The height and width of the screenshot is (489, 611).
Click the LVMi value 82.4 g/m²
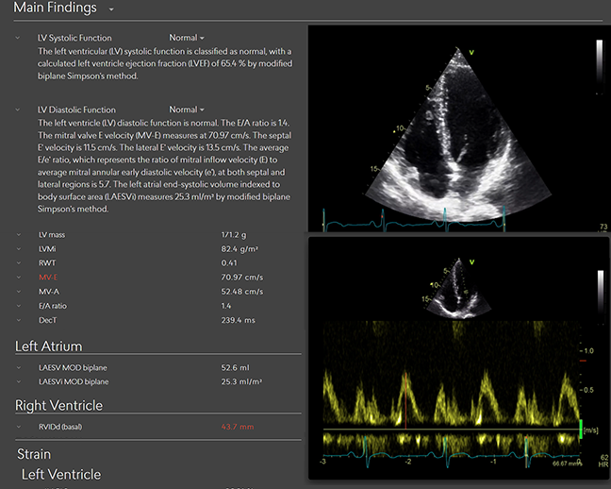pyautogui.click(x=239, y=248)
